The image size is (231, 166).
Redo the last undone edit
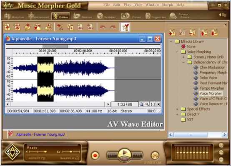click(113, 27)
